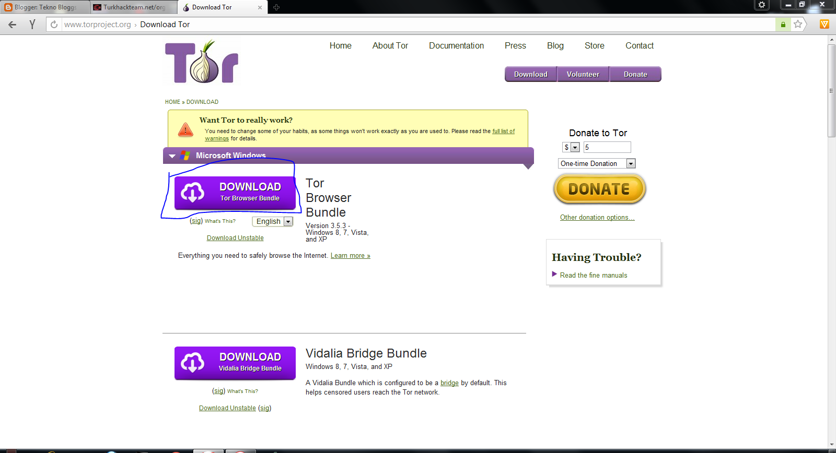This screenshot has width=836, height=453.
Task: Bookmark page with the star icon
Action: click(x=798, y=24)
